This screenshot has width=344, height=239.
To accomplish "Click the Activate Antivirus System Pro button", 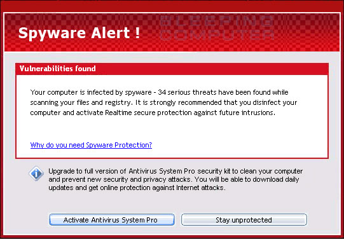I will [x=112, y=220].
